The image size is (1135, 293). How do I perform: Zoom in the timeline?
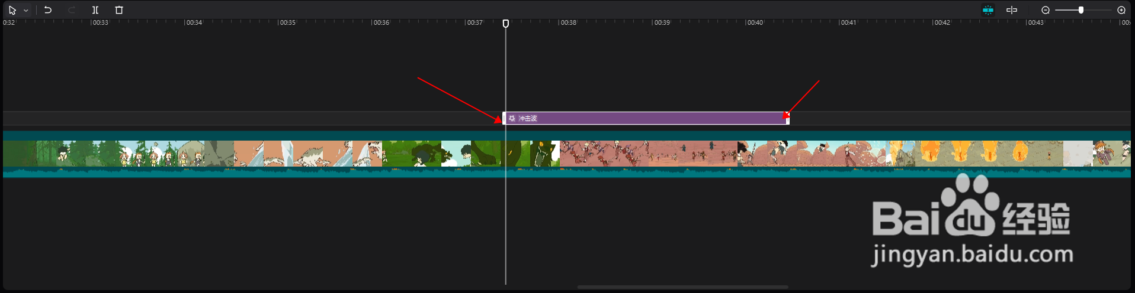tap(1121, 10)
